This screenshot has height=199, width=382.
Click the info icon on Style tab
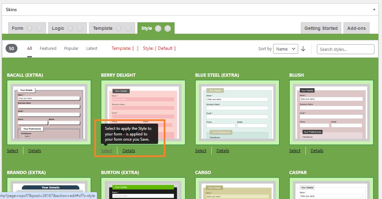click(x=168, y=28)
